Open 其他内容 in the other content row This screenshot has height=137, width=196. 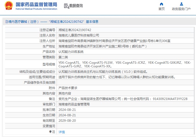click(65, 93)
